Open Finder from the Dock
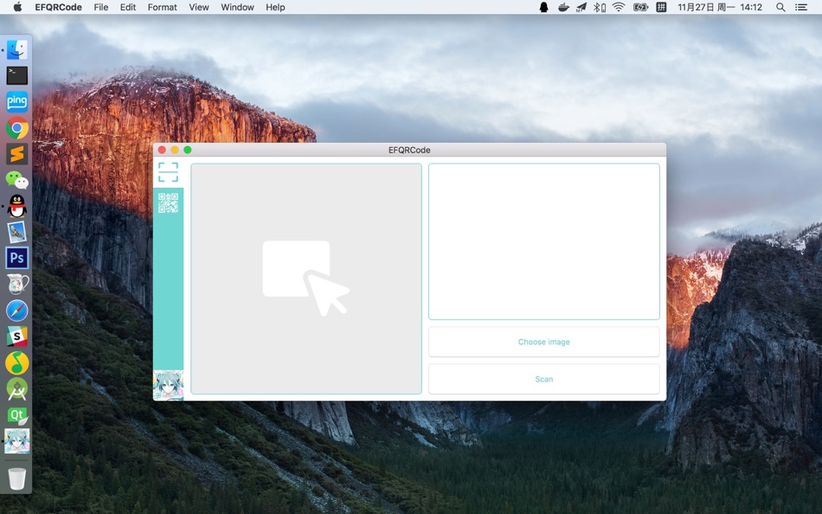 [x=16, y=50]
